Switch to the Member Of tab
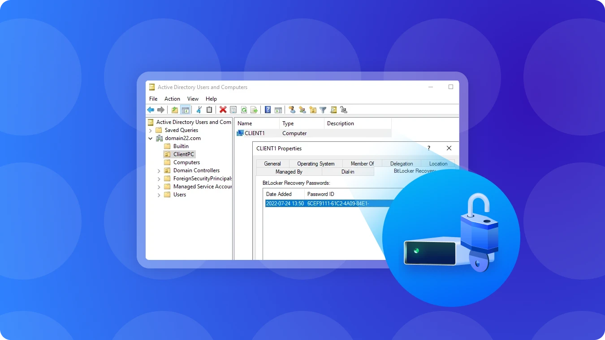This screenshot has height=340, width=605. point(362,164)
